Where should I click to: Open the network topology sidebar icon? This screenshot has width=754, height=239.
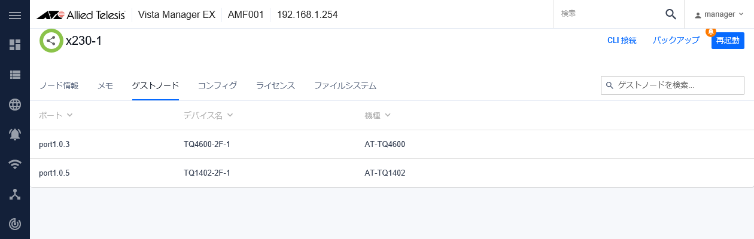coord(15,194)
